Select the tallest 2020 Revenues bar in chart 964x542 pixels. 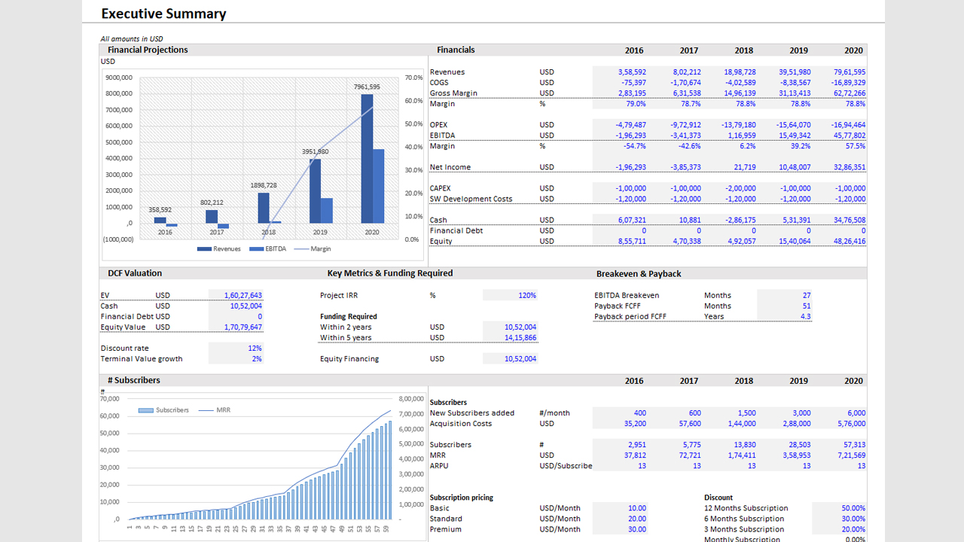click(x=367, y=158)
